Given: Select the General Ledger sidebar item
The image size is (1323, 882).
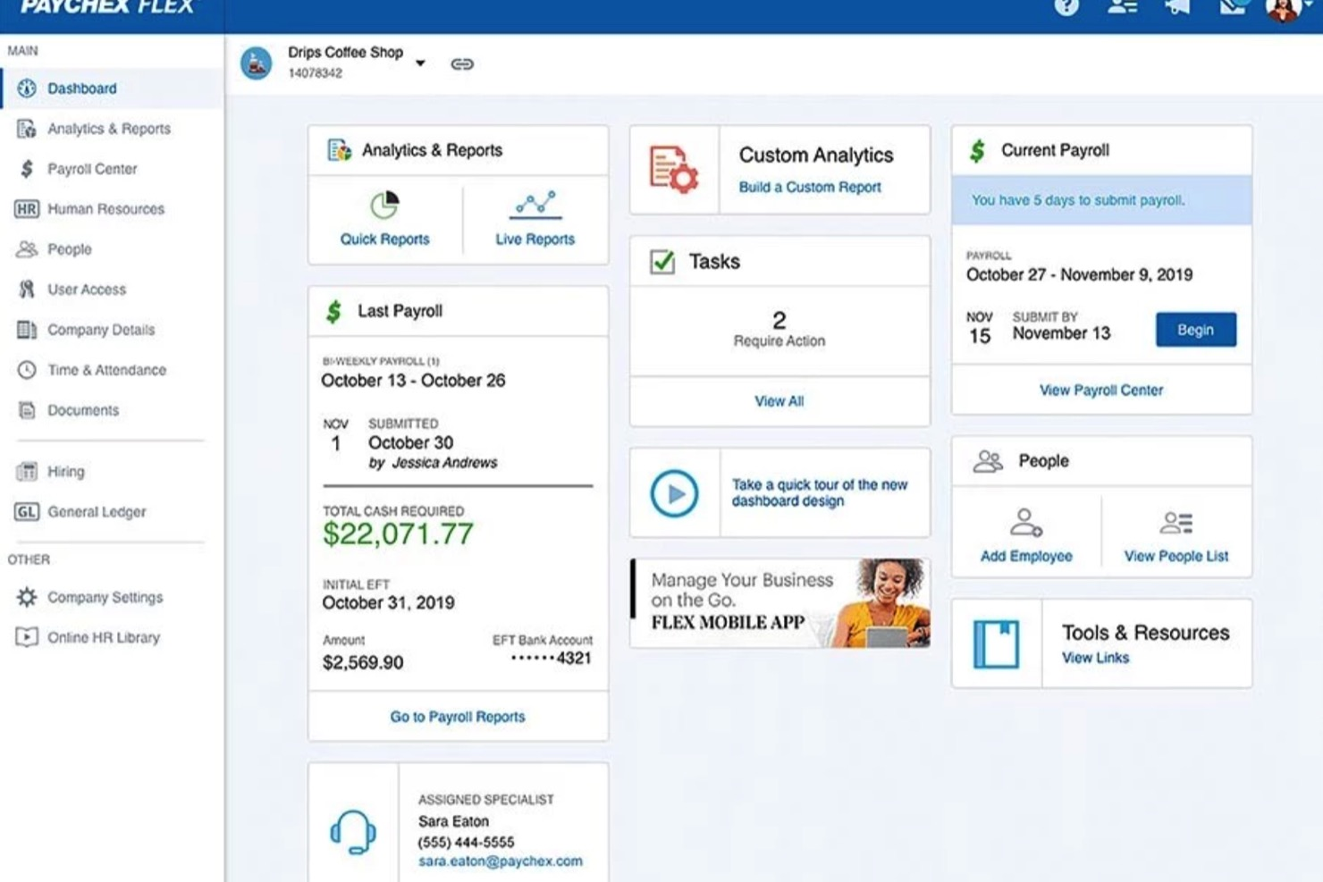Looking at the screenshot, I should click(x=97, y=511).
